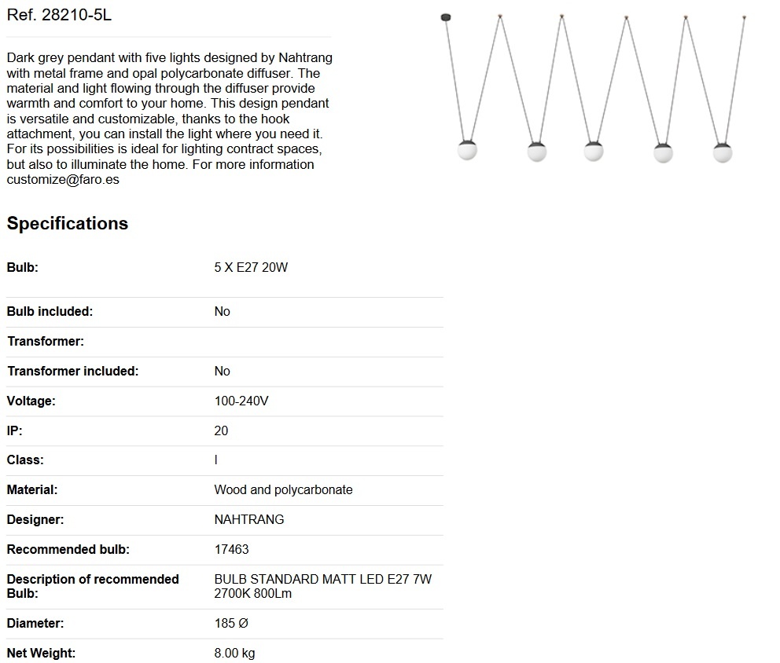Click the Diameter value 185 Ø
Viewport: 780px width, 663px height.
pyautogui.click(x=231, y=623)
